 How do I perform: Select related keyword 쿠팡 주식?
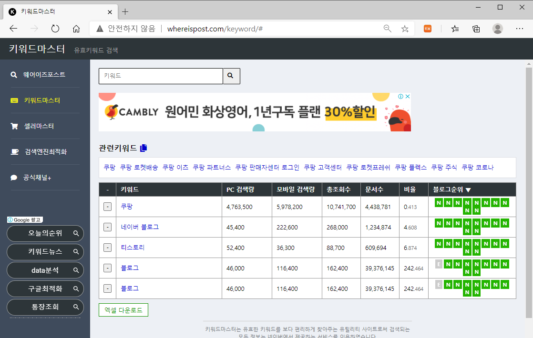click(444, 167)
